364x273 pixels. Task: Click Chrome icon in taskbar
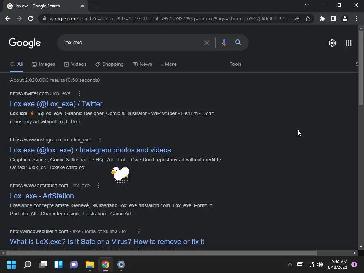(x=105, y=264)
